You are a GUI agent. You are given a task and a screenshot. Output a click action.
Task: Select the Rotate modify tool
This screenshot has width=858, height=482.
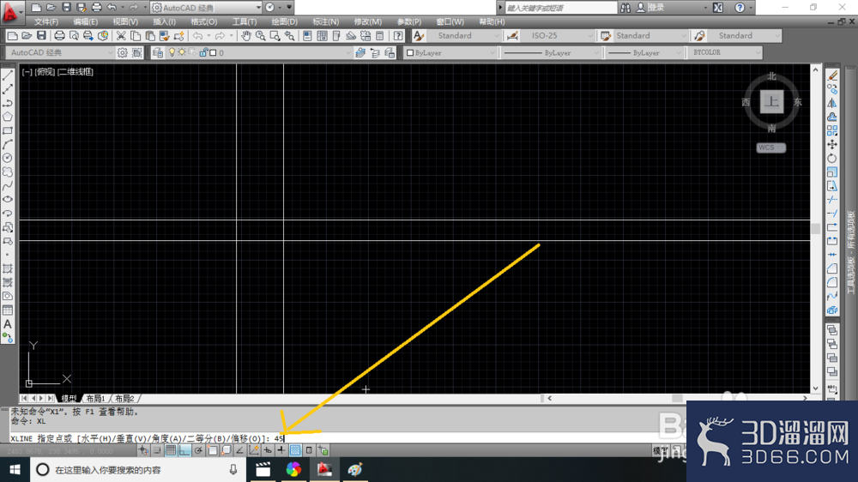point(832,158)
